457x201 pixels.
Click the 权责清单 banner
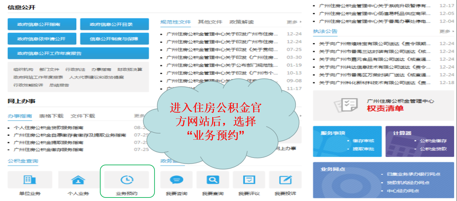click(x=383, y=105)
